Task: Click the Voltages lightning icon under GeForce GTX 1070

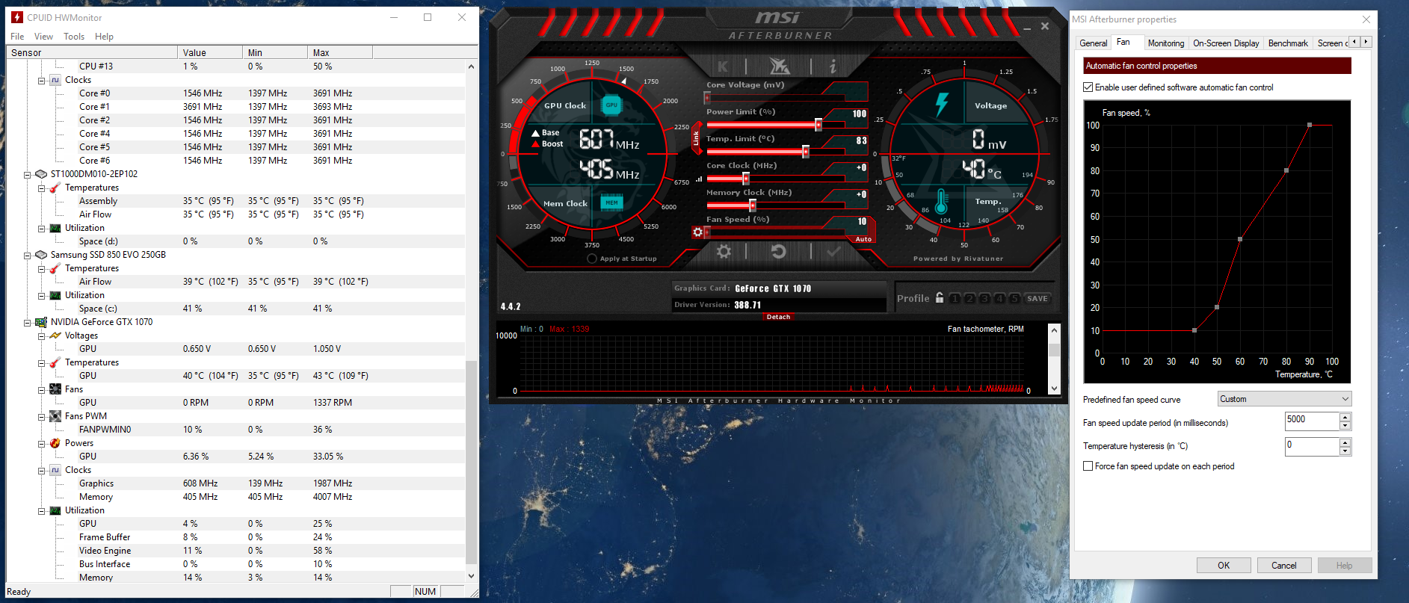Action: click(x=55, y=335)
